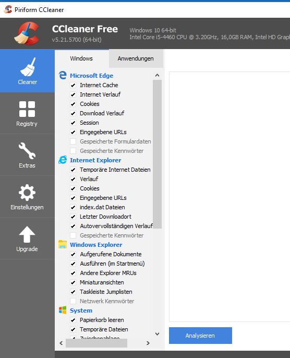Uncheck Internet Cache under Microsoft Edge
290x358 pixels.
coord(73,85)
